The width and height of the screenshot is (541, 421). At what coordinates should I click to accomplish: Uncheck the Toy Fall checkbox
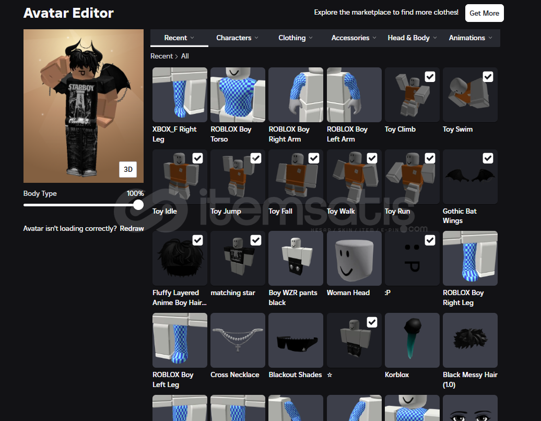point(314,158)
